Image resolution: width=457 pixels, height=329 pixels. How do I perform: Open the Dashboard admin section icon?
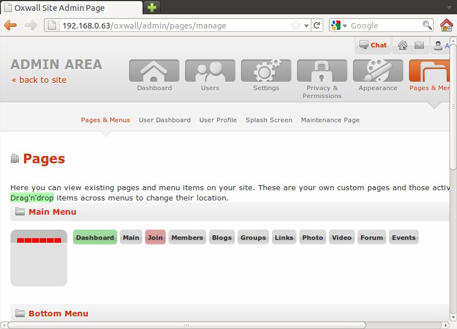[154, 70]
